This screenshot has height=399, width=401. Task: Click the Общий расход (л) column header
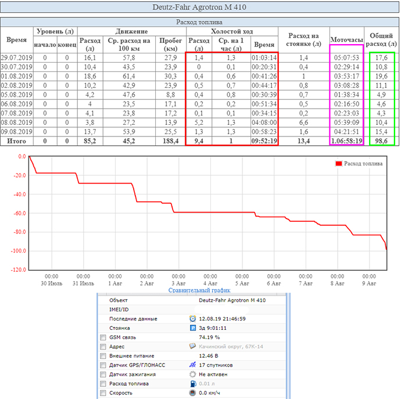click(381, 39)
